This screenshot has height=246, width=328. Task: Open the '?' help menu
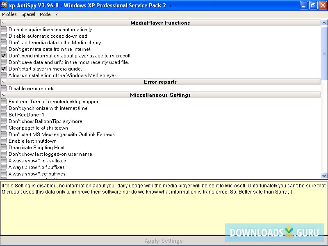coord(56,14)
